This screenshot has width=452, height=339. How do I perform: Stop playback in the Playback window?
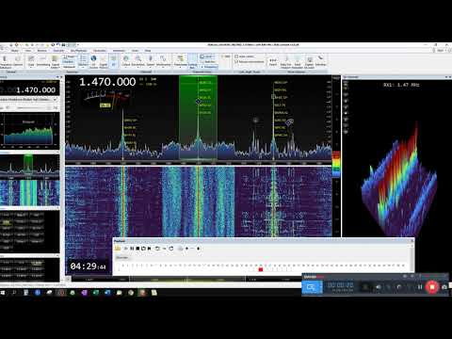point(137,249)
